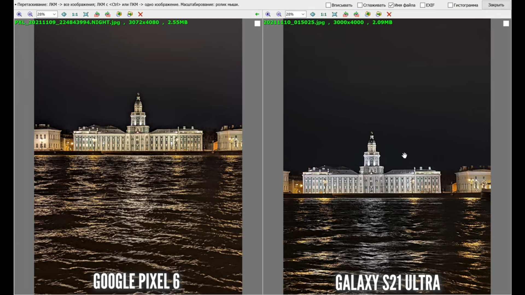The width and height of the screenshot is (525, 295).
Task: Set right pane to 1:1 actual size
Action: [324, 14]
